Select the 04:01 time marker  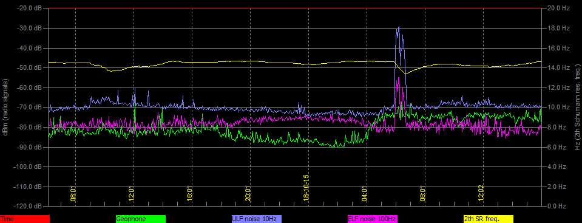(x=365, y=194)
